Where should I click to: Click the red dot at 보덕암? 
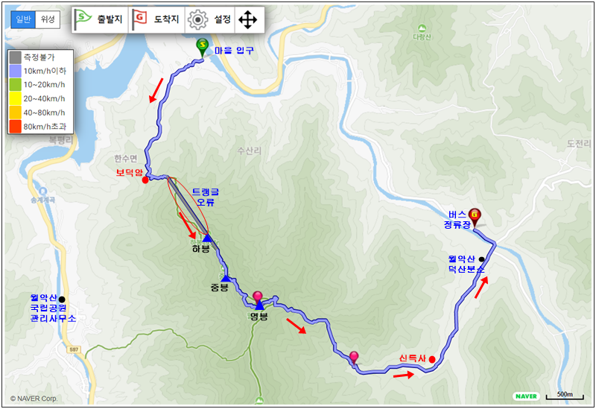pos(145,180)
